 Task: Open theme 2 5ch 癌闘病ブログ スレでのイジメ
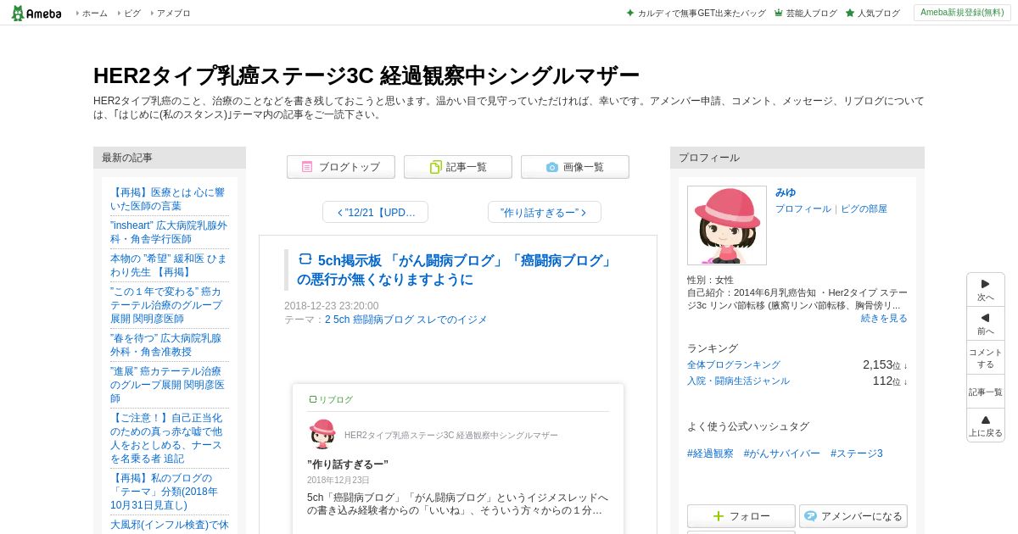click(406, 320)
